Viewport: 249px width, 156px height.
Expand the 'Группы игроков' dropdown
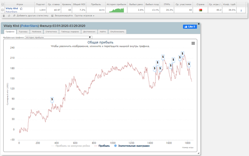[x=84, y=16]
